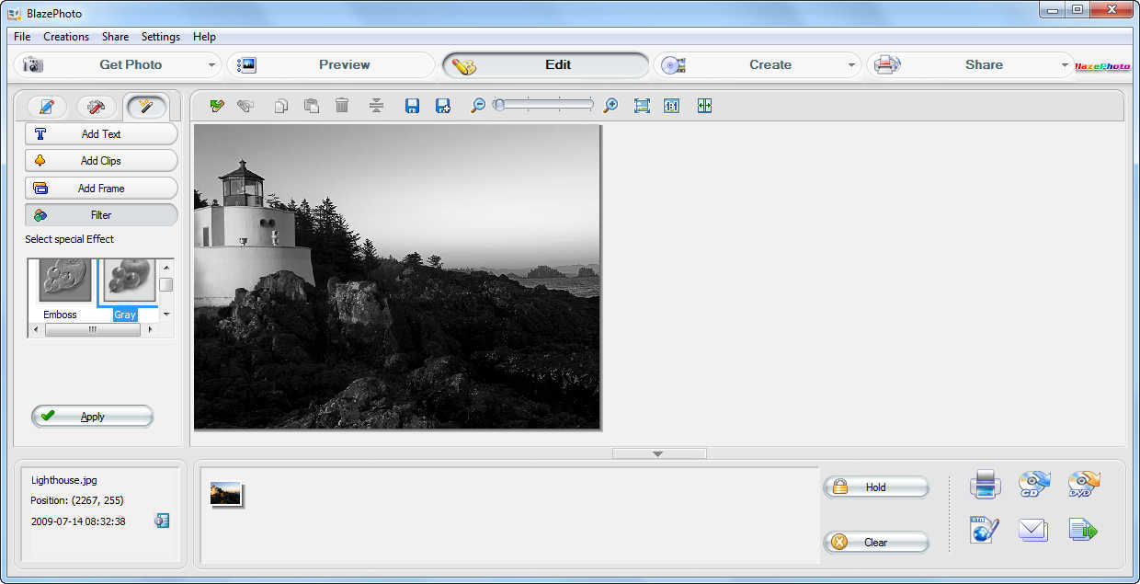Click the 1:1 actual size icon
Screen dimensions: 1140x584
tap(672, 105)
